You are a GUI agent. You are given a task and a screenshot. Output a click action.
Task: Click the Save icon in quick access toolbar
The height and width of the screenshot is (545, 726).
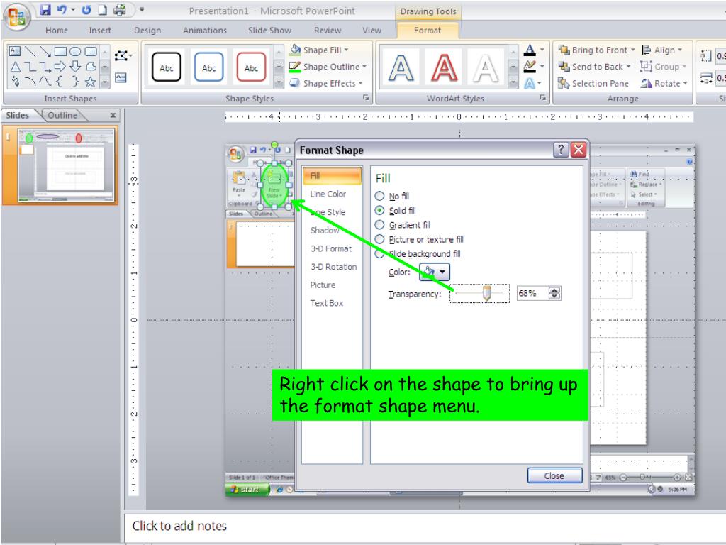click(x=45, y=10)
